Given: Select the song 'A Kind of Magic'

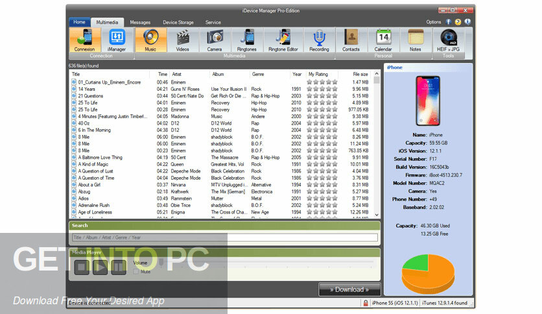Looking at the screenshot, I should coord(93,164).
